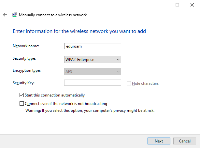The width and height of the screenshot is (200, 148).
Task: Click the "Manually connect to a wireless network" title
Action: [x=53, y=15]
